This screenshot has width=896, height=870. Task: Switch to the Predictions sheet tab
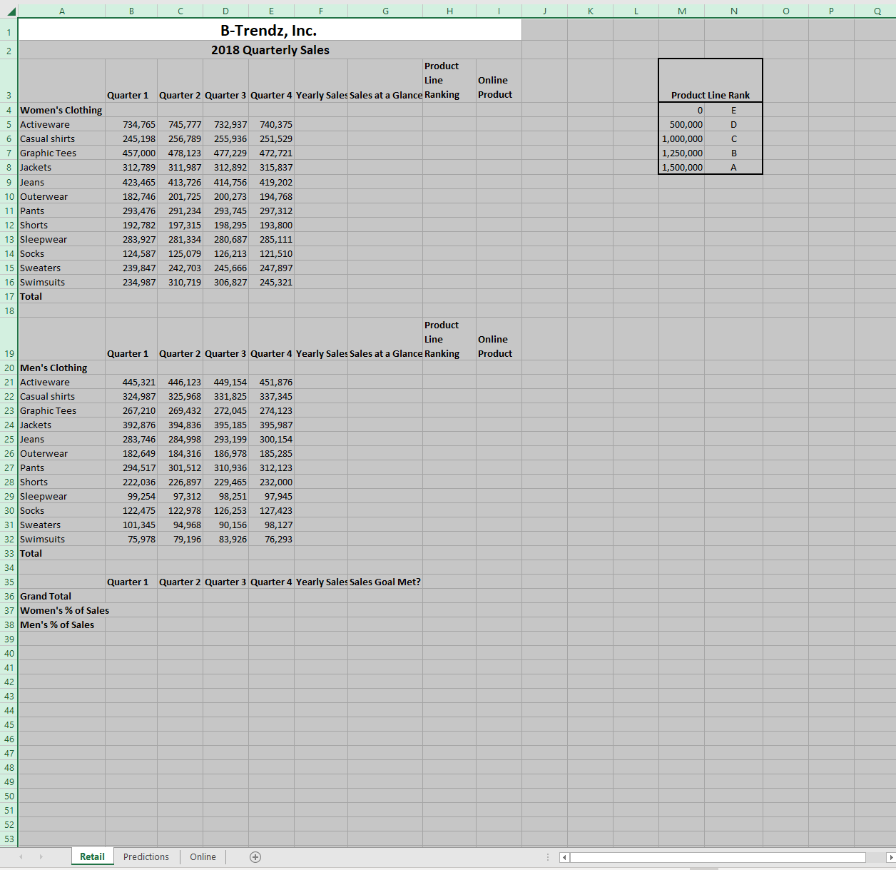(x=146, y=856)
